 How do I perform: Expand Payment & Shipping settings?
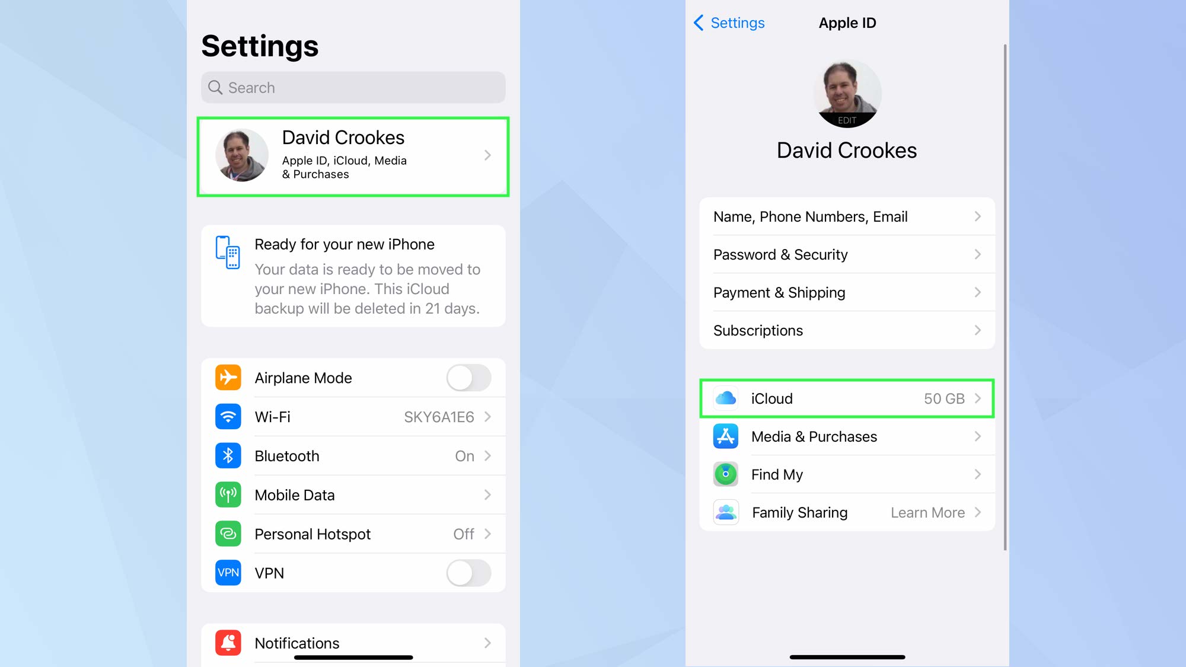coord(846,292)
